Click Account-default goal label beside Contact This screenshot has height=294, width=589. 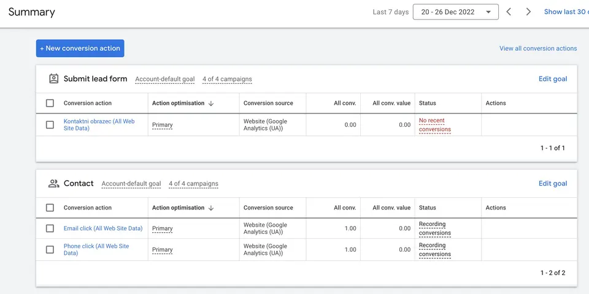tap(131, 184)
